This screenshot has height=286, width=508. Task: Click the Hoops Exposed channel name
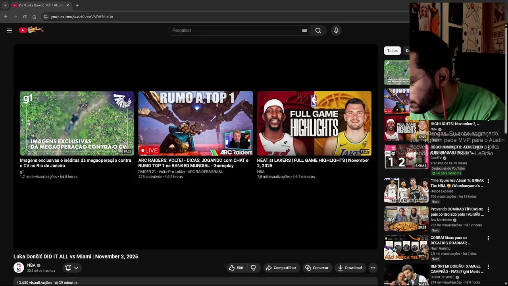click(x=442, y=191)
